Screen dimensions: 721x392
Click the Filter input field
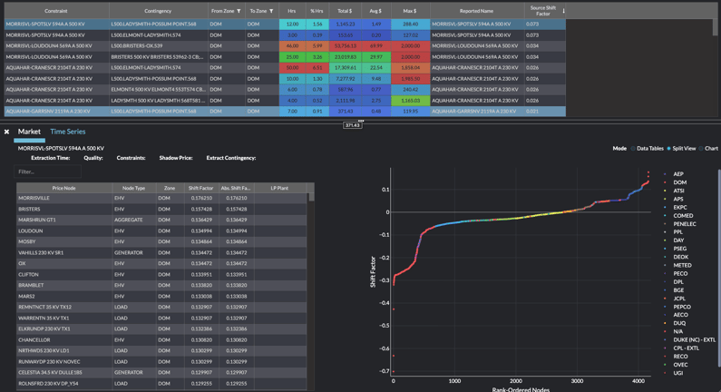(47, 171)
